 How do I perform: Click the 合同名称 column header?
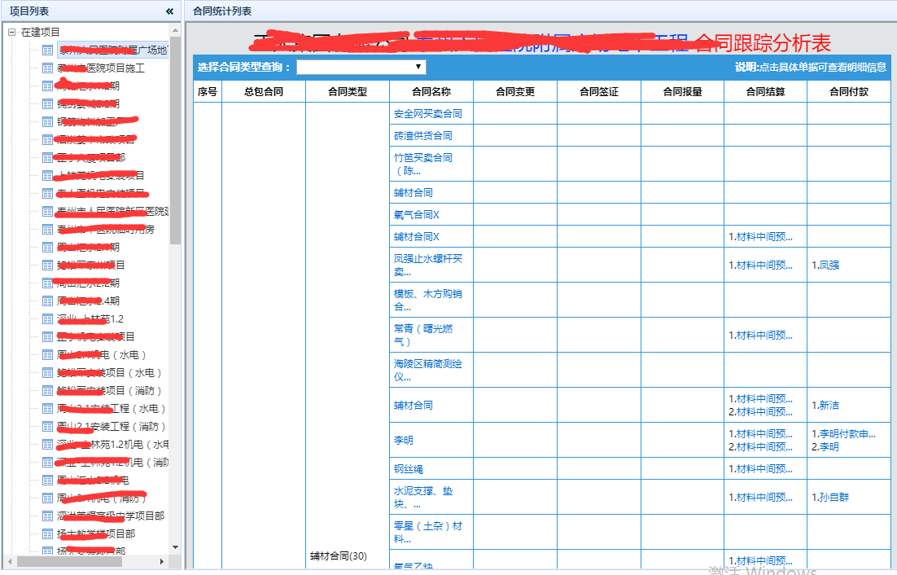pos(431,91)
